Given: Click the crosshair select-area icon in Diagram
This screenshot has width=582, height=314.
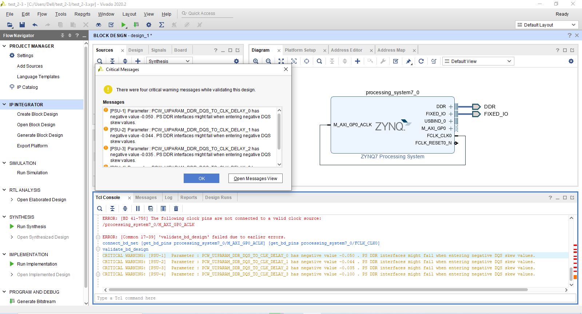Looking at the screenshot, I should [x=307, y=61].
